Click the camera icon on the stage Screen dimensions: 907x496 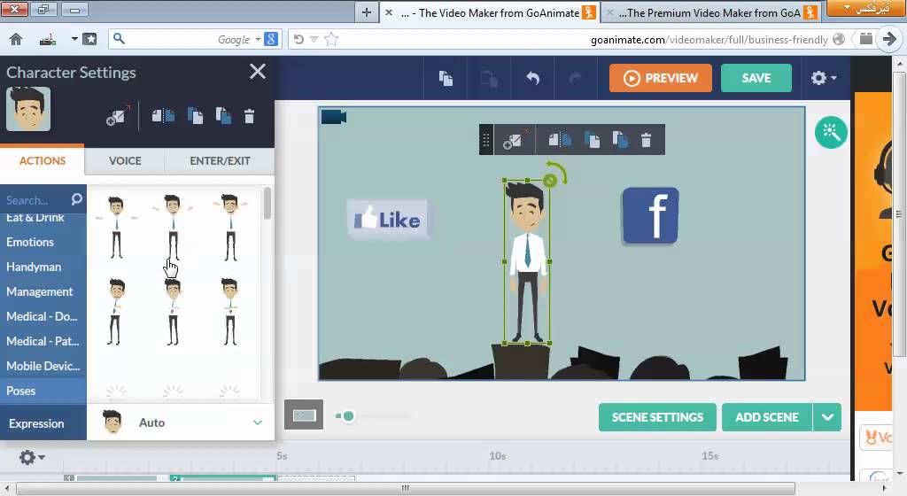click(333, 117)
